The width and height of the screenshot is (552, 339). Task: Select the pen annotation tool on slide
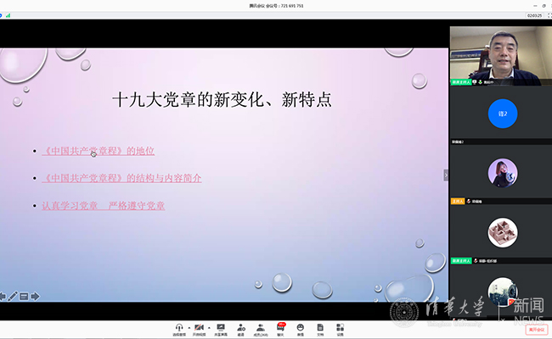click(13, 296)
